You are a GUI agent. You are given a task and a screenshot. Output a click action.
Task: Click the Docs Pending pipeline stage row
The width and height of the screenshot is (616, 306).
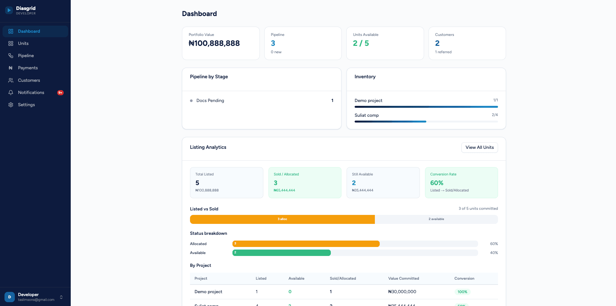(x=262, y=100)
